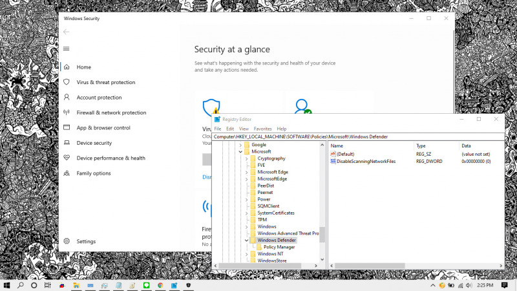Open Favorites menu in Registry Editor
517x291 pixels.
pos(263,129)
